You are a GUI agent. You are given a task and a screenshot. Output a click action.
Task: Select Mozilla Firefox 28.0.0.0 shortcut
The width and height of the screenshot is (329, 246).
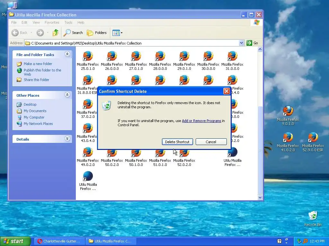(160, 60)
